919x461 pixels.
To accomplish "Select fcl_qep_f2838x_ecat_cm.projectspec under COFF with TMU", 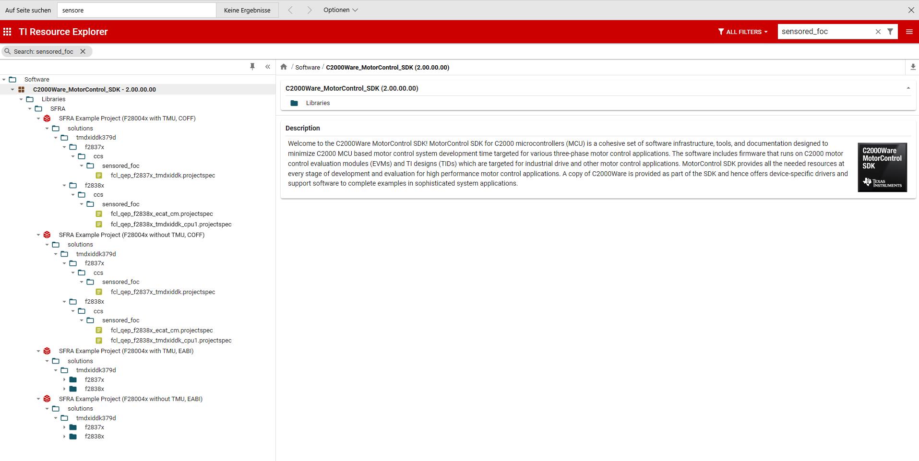I will click(x=162, y=214).
